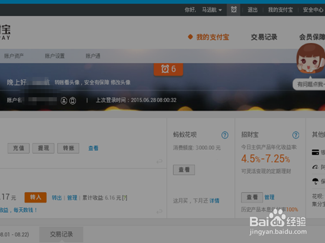This screenshot has height=243, width=325.
Task: Click 消费额度: 3000.00 元 text
Action: pyautogui.click(x=197, y=148)
